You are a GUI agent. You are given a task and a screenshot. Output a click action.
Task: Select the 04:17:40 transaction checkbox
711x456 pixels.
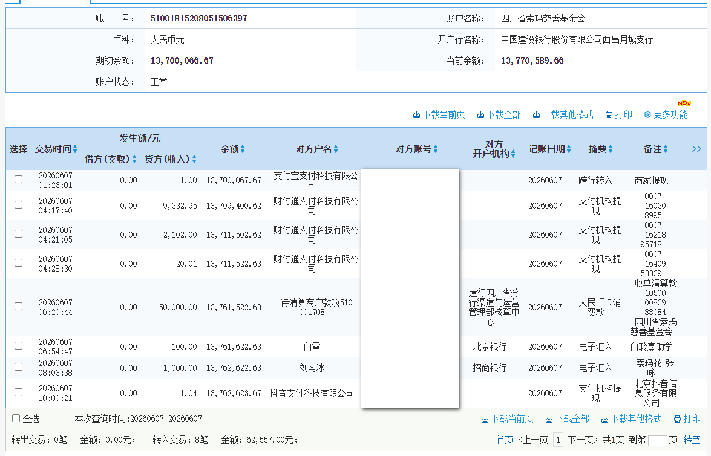[19, 205]
